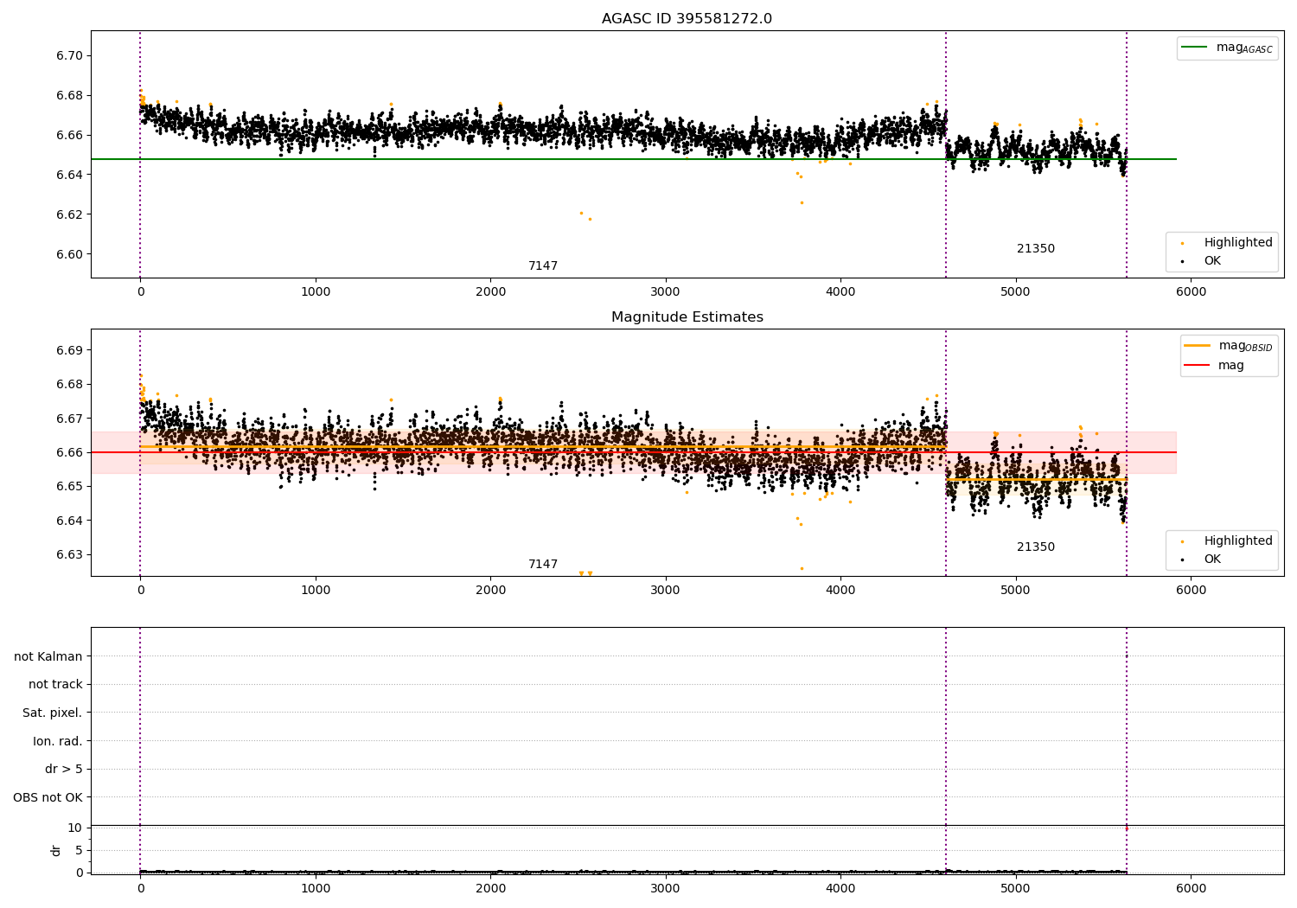1297x908 pixels.
Task: Click the '10' tick on the dr axis
Action: pos(74,828)
